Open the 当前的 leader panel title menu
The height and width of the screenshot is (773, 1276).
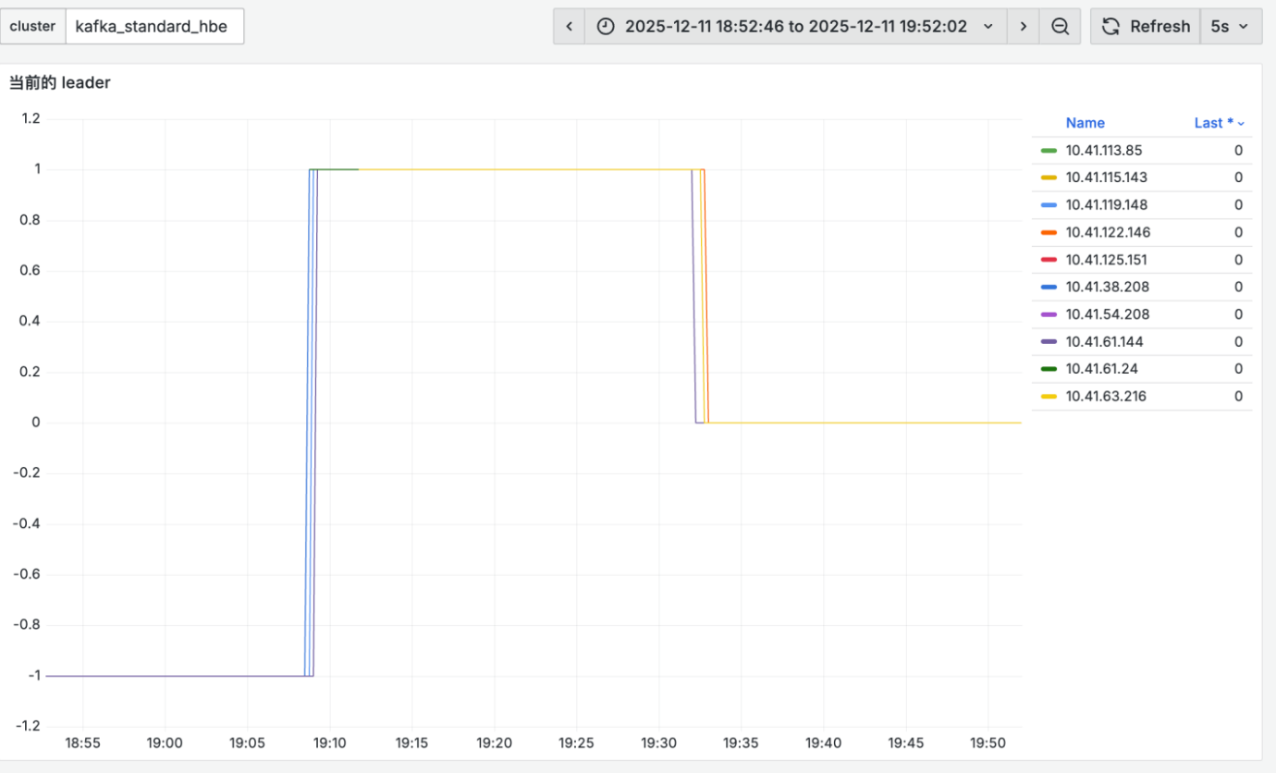coord(60,83)
